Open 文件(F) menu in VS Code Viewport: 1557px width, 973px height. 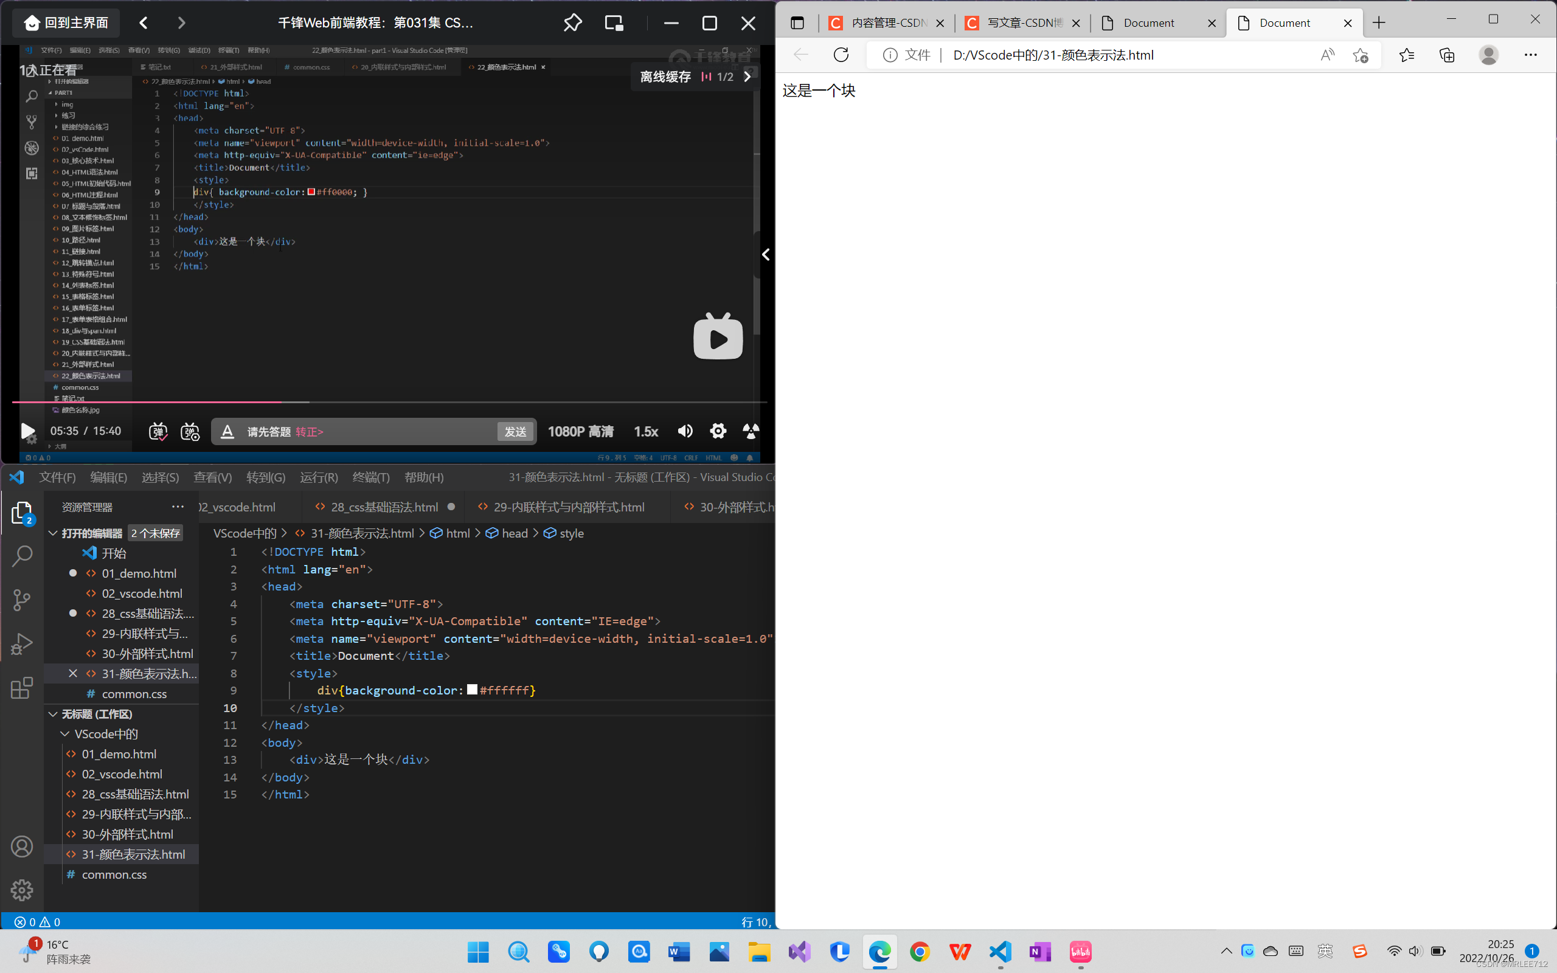(x=57, y=477)
